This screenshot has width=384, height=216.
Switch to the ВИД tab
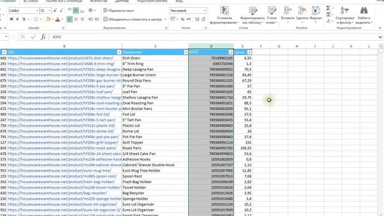point(179,1)
